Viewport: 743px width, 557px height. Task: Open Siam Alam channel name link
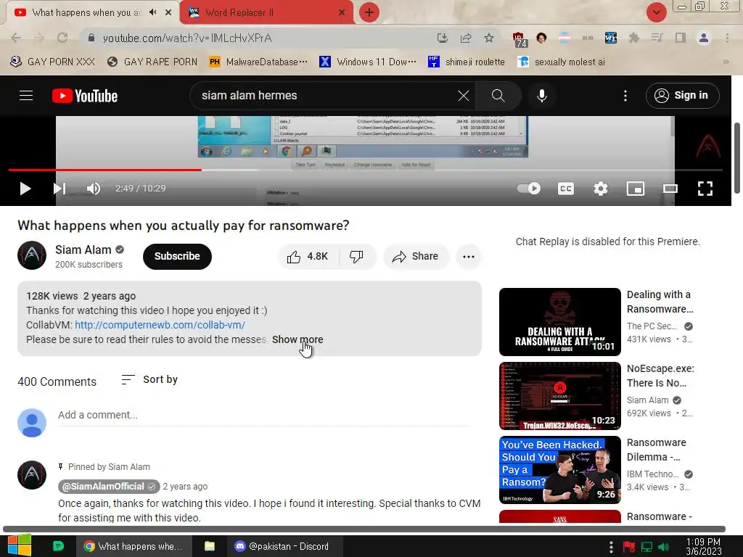pos(83,249)
